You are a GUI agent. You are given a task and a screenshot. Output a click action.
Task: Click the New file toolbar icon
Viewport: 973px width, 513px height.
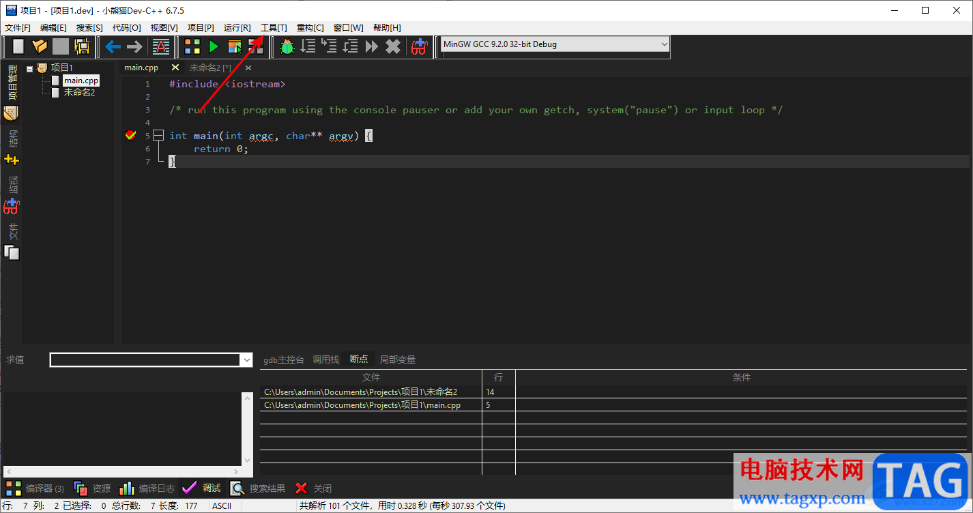click(18, 46)
